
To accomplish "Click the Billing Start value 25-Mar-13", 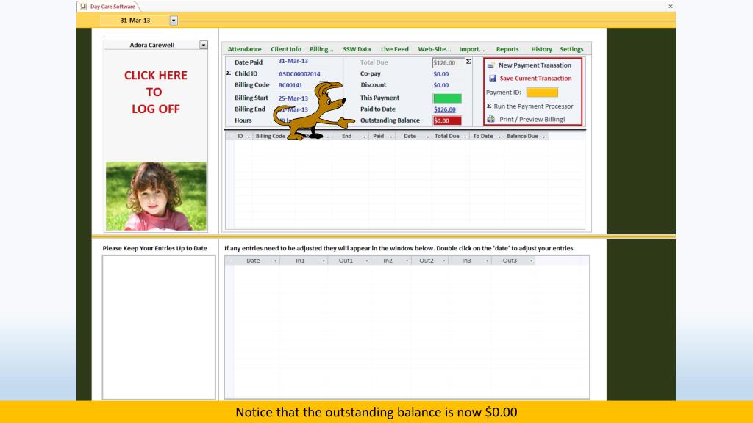I will [x=293, y=98].
